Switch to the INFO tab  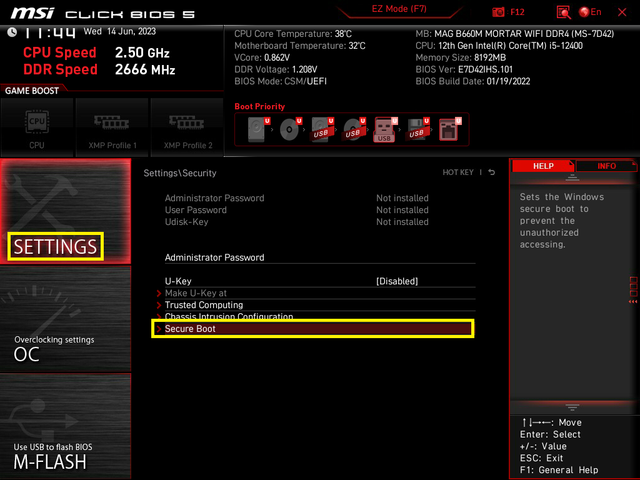tap(606, 166)
